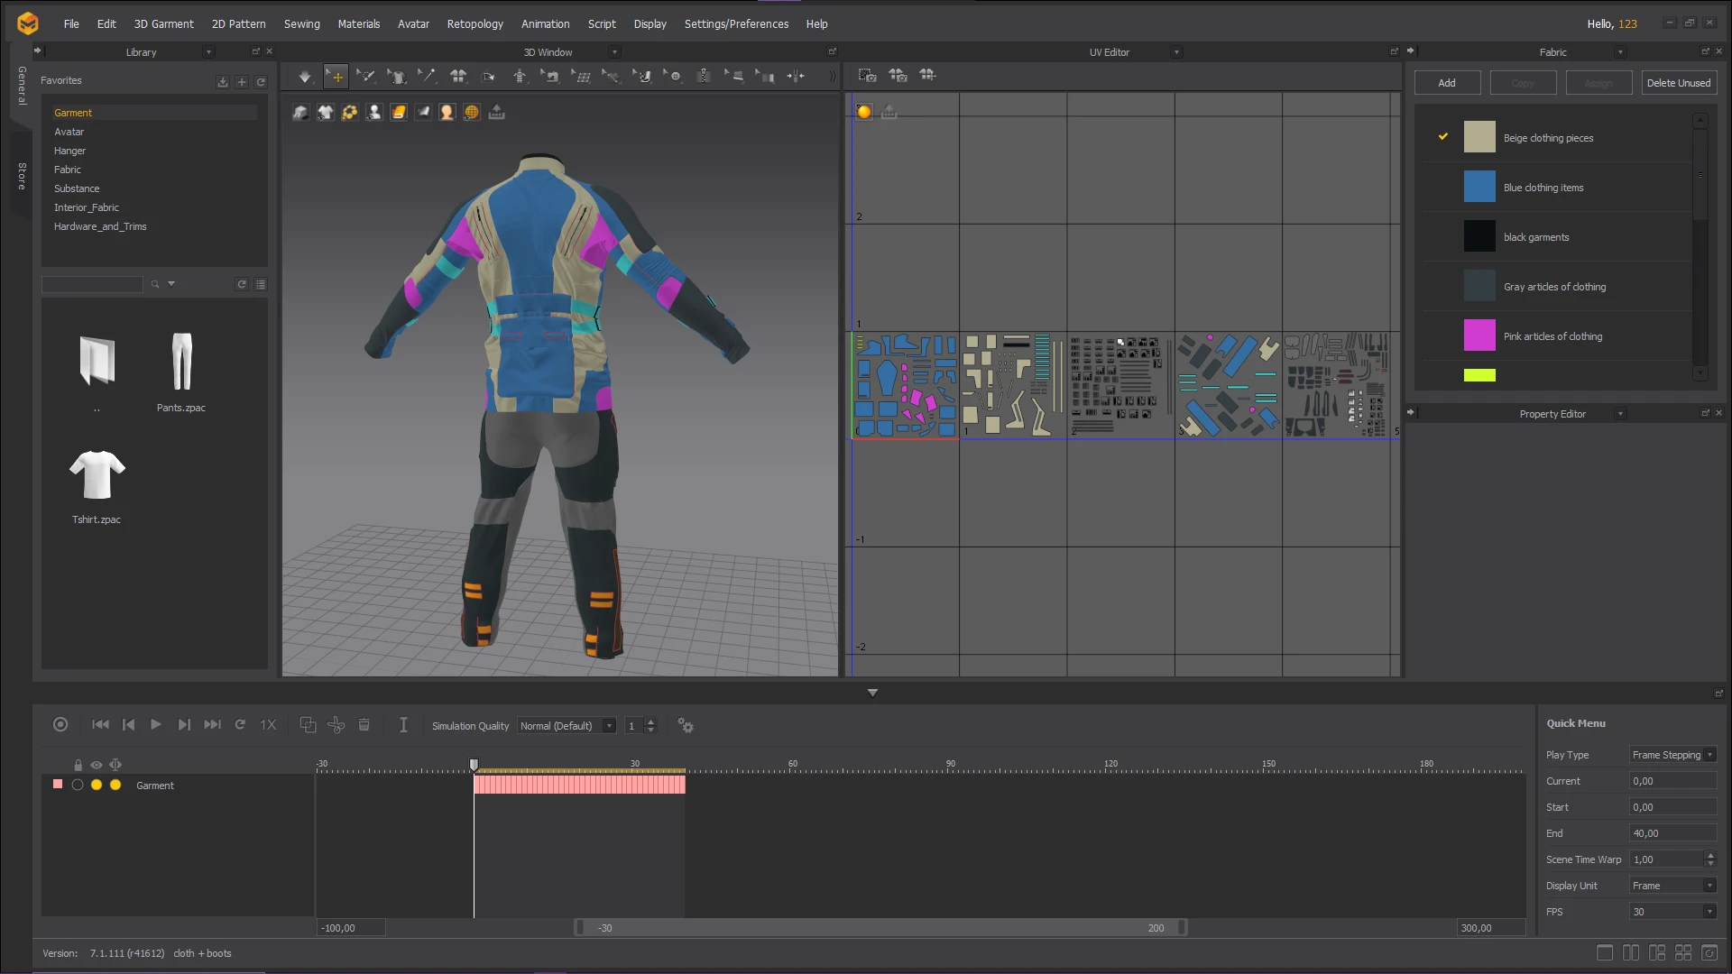Screen dimensions: 1732x974
Task: Select the pink fabric color swatch
Action: coord(1479,336)
